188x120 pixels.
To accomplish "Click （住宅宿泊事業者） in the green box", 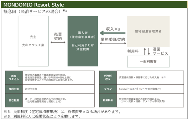I will click(x=83, y=37).
